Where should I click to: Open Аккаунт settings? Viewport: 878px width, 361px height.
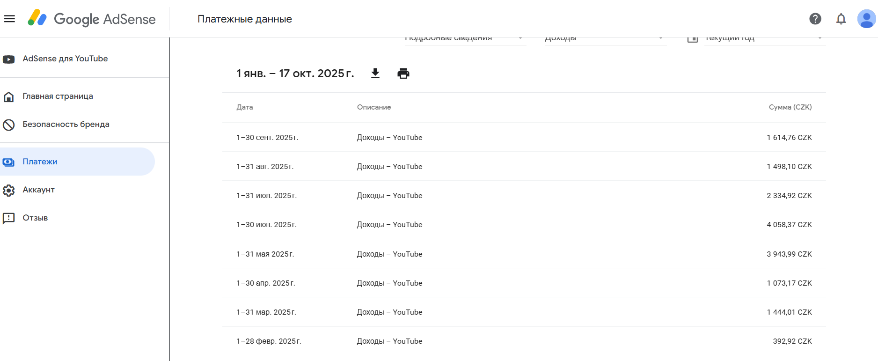point(38,190)
